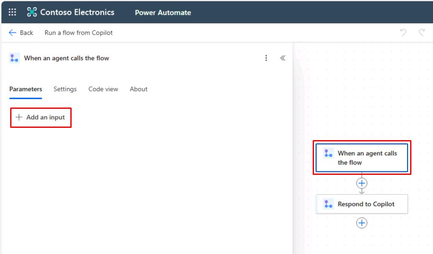Viewport: 433px width, 254px height.
Task: Insert a step between trigger and Respond to Copilot
Action: point(362,183)
